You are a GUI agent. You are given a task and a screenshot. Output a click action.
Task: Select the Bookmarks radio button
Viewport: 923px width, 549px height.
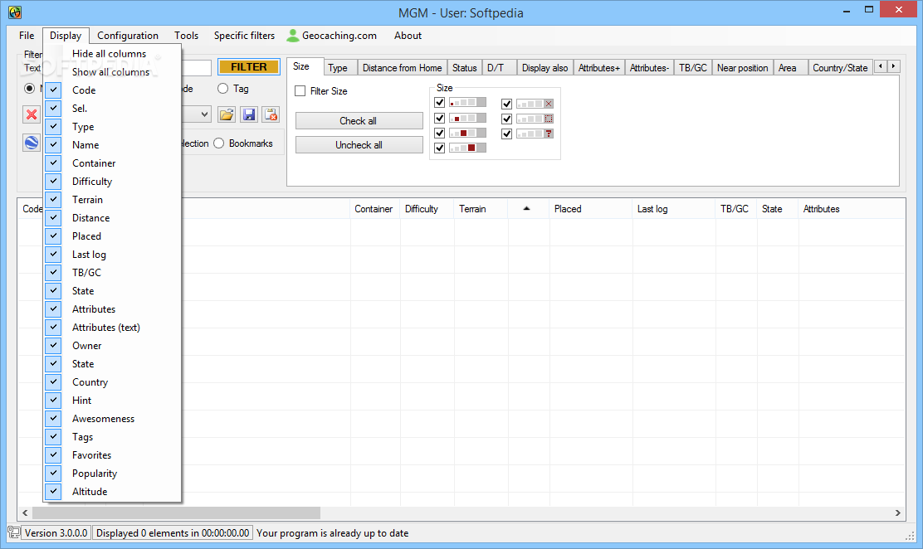(x=218, y=143)
